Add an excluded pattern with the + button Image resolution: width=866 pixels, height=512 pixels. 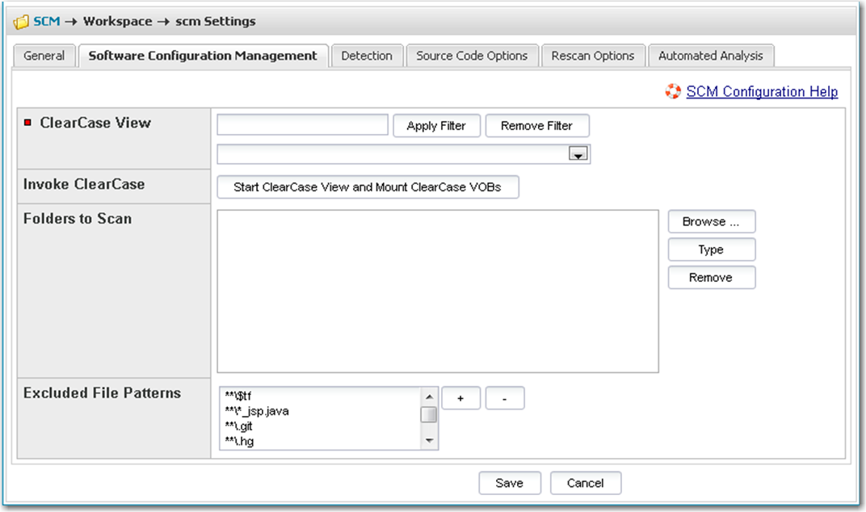(x=460, y=398)
